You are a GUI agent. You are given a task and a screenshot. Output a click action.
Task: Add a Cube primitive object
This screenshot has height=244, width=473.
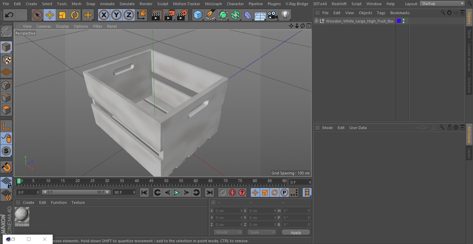click(x=198, y=15)
